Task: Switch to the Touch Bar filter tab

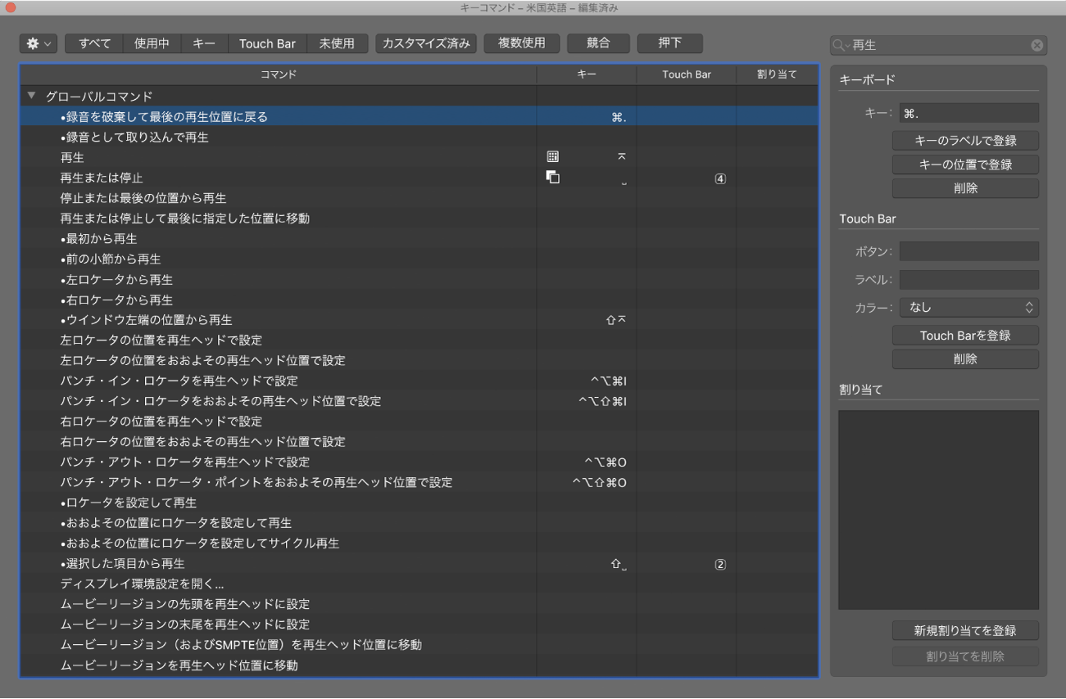Action: [267, 43]
